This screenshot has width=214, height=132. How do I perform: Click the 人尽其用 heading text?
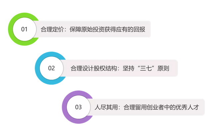click(106, 107)
